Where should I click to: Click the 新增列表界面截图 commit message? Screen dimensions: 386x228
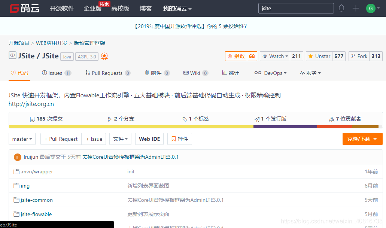(148, 186)
